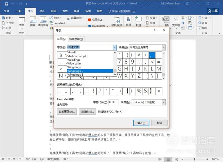Screen dimensions: 223x162
Task: Collapse the ribbon with the caret
Action: pos(219,33)
